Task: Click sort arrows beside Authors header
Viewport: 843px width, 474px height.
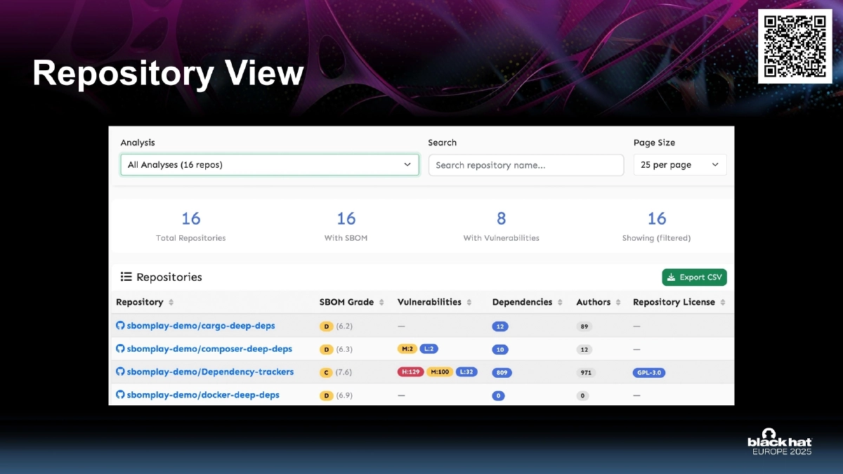Action: pos(618,303)
